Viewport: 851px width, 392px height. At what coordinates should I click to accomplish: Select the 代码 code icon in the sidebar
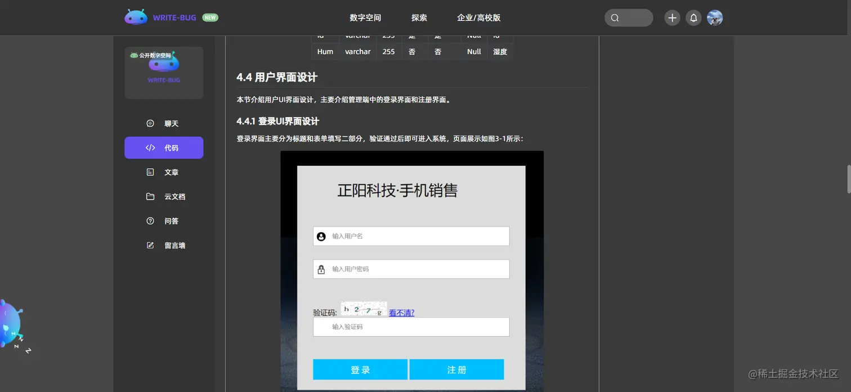point(150,148)
